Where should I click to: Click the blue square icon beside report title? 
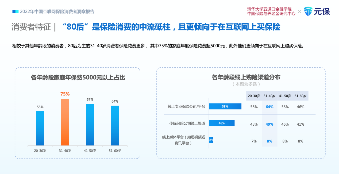[16, 11]
